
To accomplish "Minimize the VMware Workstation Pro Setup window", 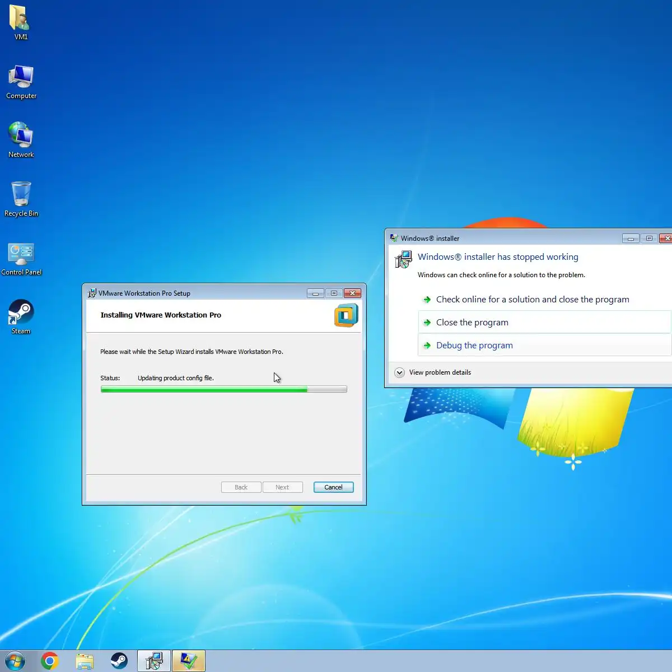I will click(315, 293).
